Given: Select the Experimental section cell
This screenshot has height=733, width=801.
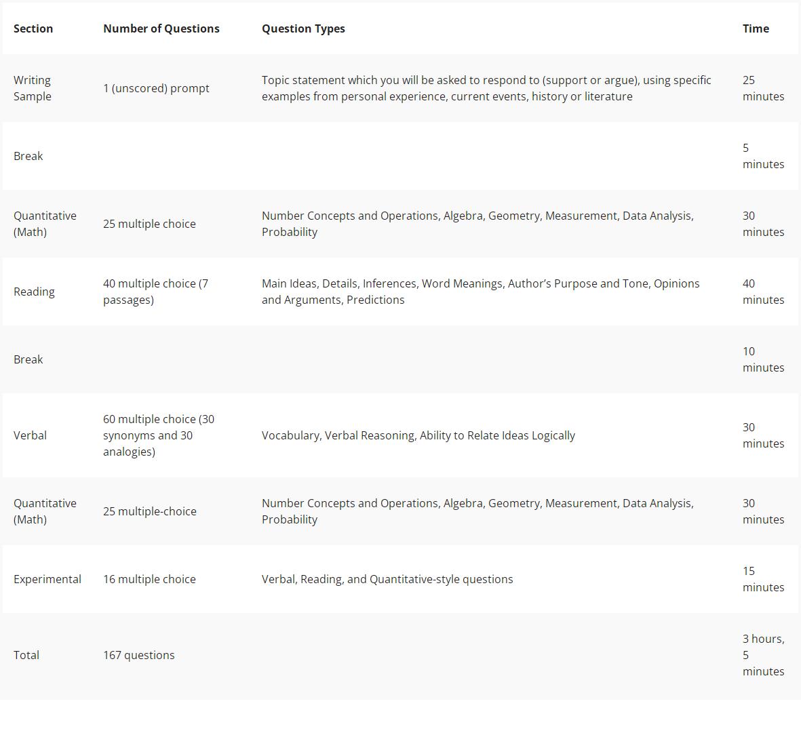Looking at the screenshot, I should 47,579.
